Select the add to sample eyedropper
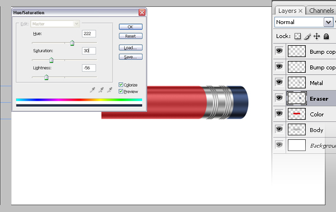 (x=101, y=90)
